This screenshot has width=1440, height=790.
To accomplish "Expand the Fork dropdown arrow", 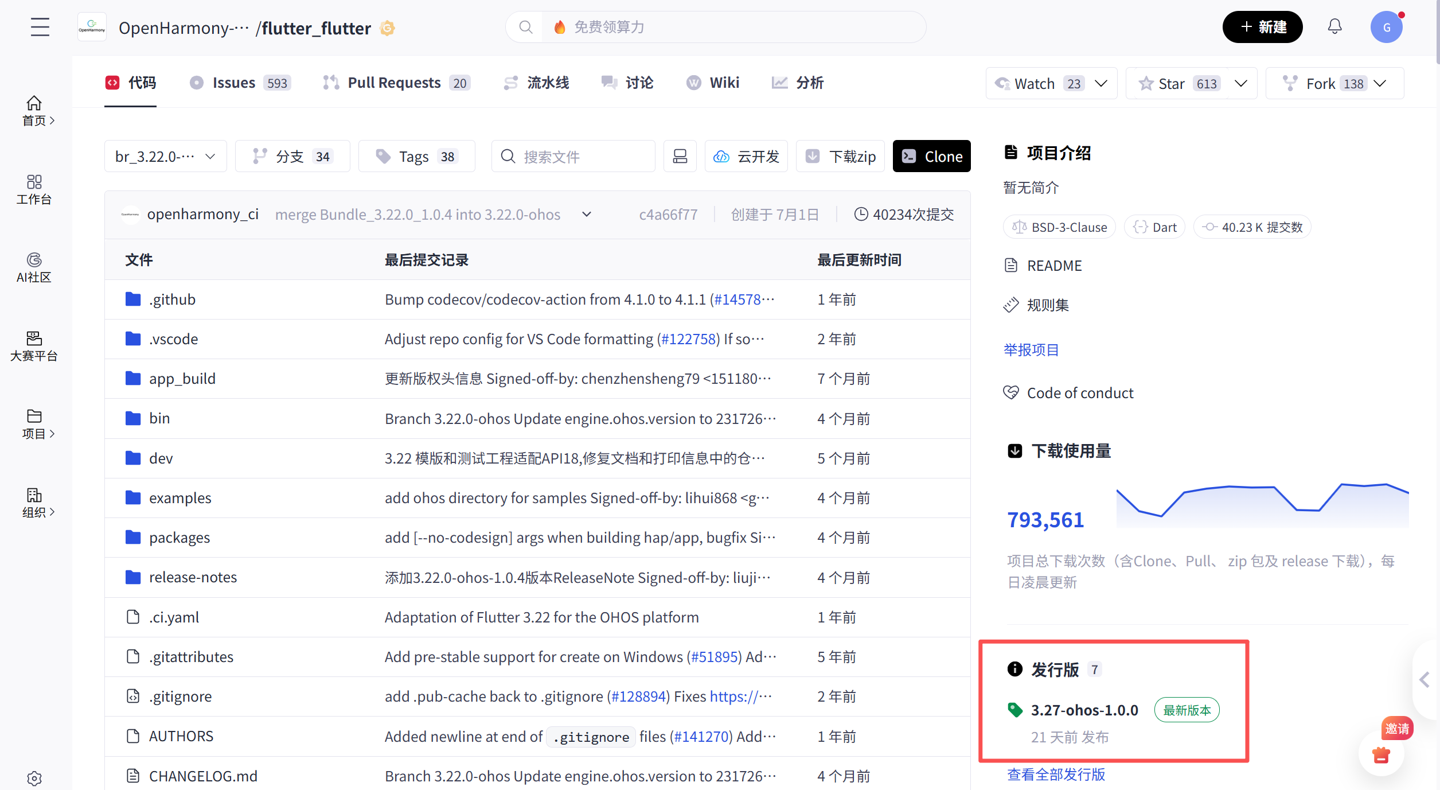I will (1381, 84).
